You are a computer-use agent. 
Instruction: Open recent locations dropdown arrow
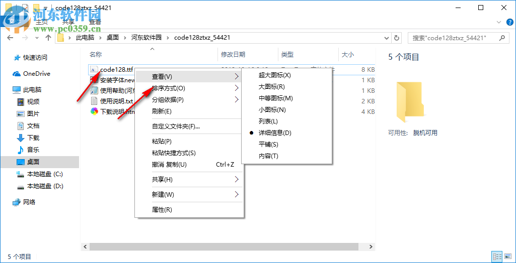pos(37,38)
